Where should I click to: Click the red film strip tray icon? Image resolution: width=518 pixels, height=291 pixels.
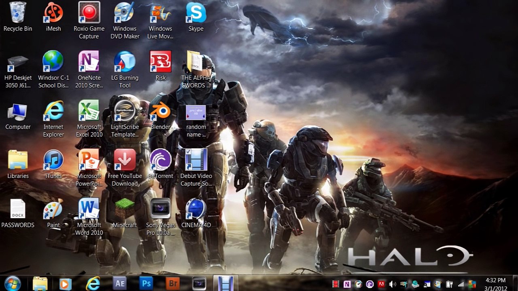click(335, 284)
